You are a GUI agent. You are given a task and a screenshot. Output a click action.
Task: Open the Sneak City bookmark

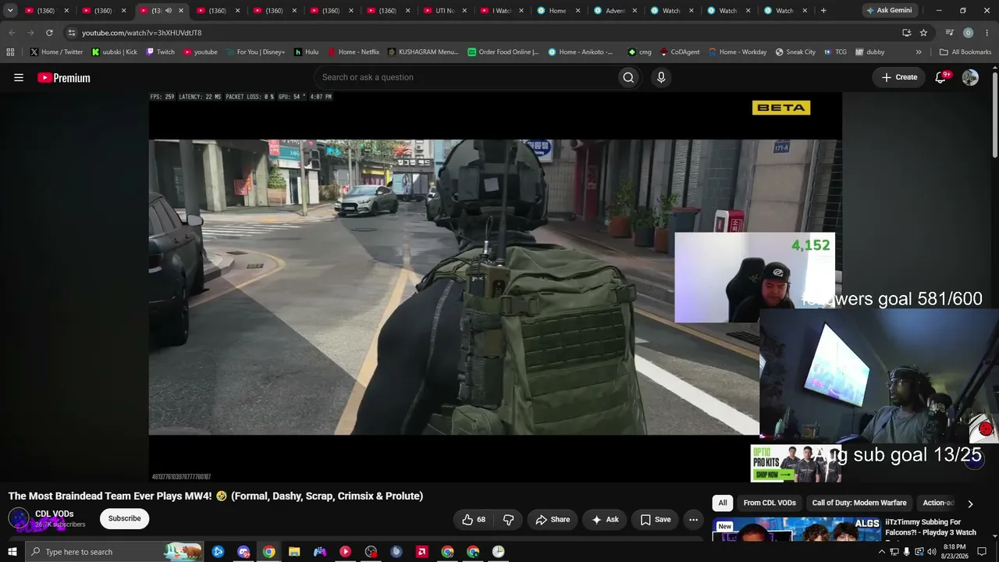(795, 52)
